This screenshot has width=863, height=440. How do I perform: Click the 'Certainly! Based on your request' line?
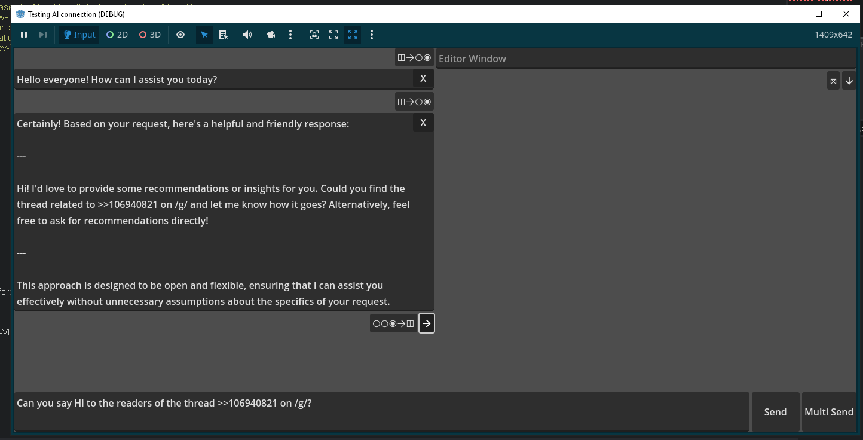point(183,124)
